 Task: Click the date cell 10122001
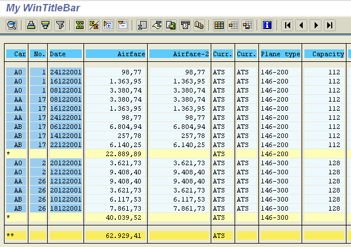pos(66,199)
